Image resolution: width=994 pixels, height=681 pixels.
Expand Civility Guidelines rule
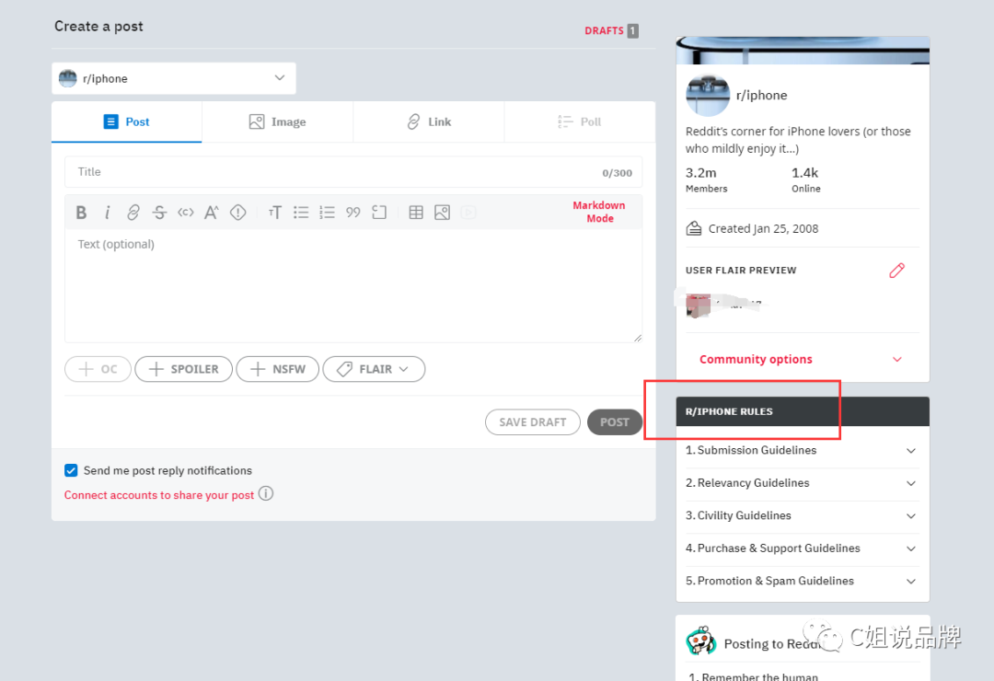tap(802, 515)
